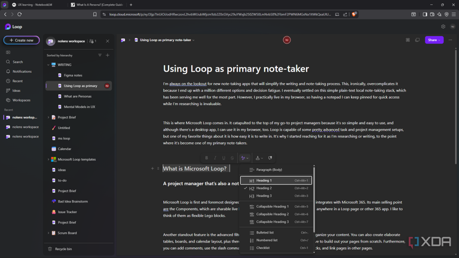The image size is (459, 258).
Task: Open workspace members icon showing 1
Action: coord(93,41)
